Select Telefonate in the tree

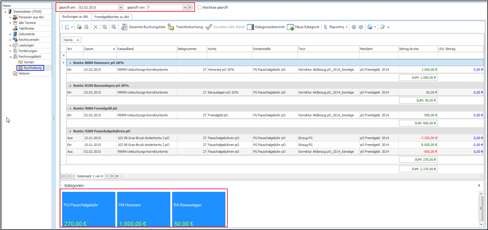(x=26, y=28)
